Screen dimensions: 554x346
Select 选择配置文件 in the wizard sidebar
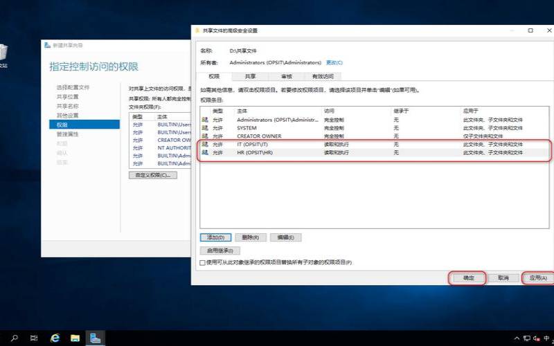click(x=73, y=87)
